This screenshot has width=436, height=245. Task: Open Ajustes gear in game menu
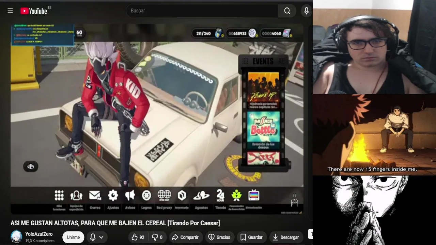coord(113,195)
